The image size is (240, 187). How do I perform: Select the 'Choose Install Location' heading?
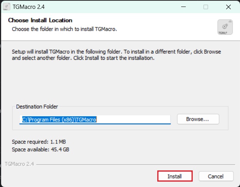pos(40,20)
